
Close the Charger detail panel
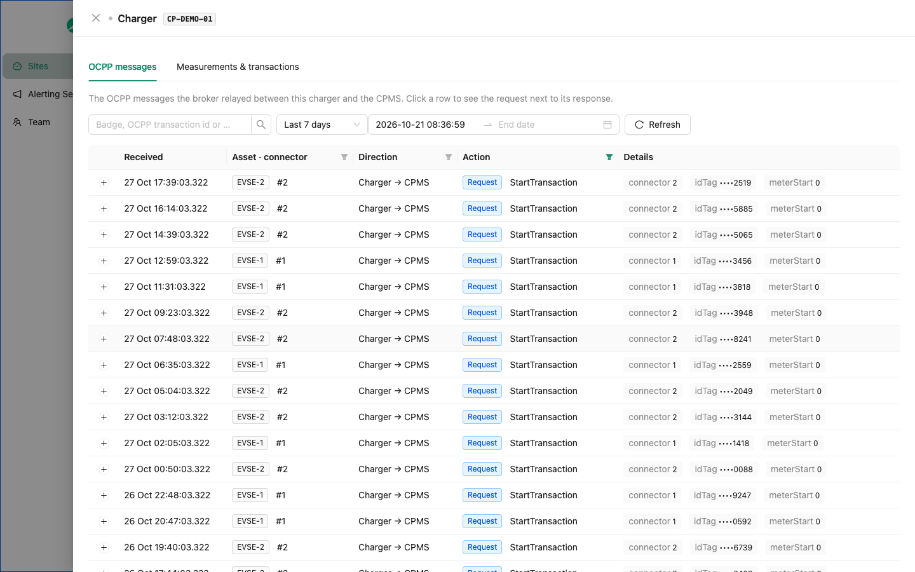tap(96, 18)
